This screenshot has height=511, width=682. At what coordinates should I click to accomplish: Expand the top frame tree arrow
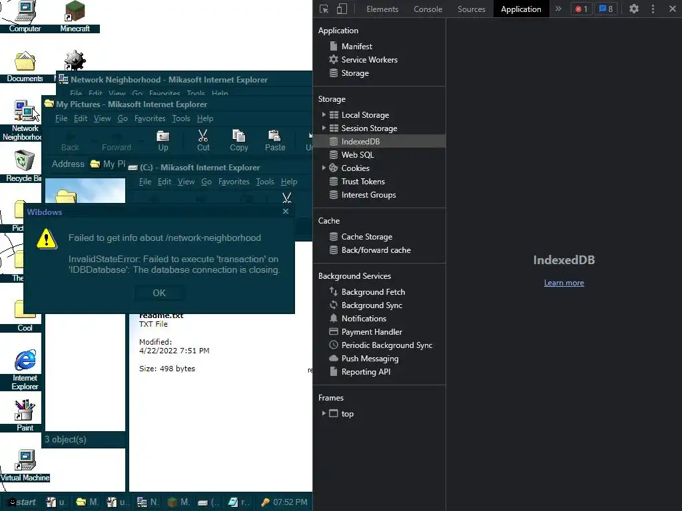click(x=324, y=413)
